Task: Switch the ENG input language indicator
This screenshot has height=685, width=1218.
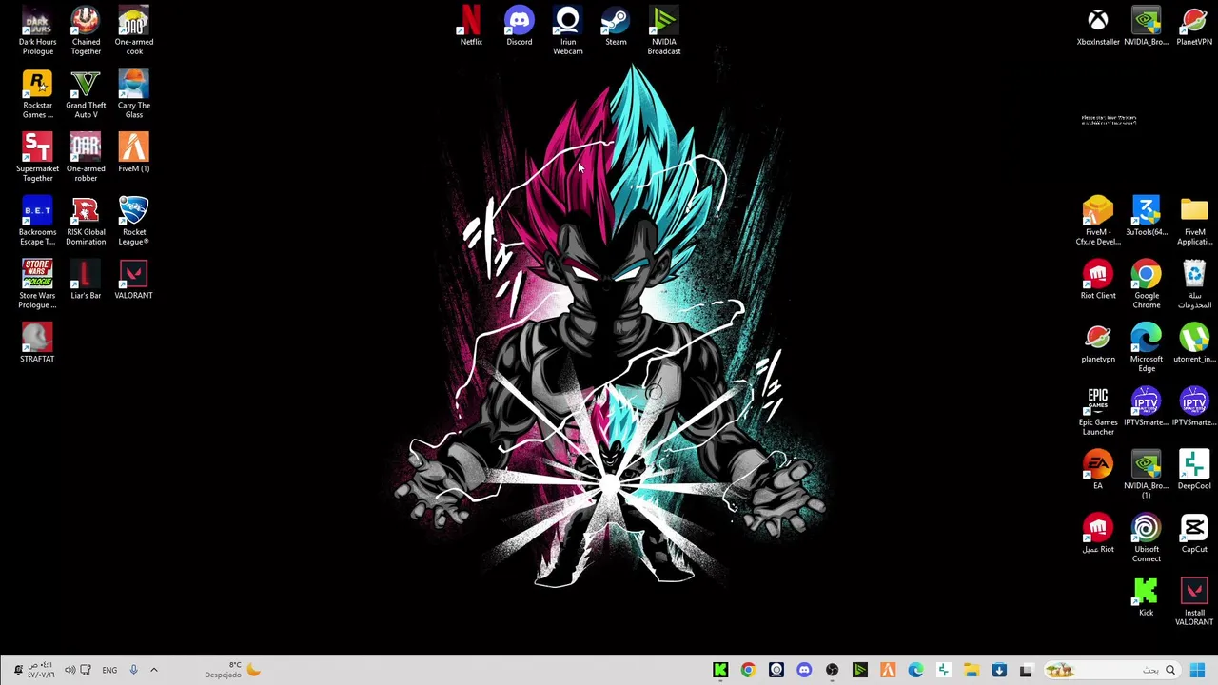Action: click(109, 671)
